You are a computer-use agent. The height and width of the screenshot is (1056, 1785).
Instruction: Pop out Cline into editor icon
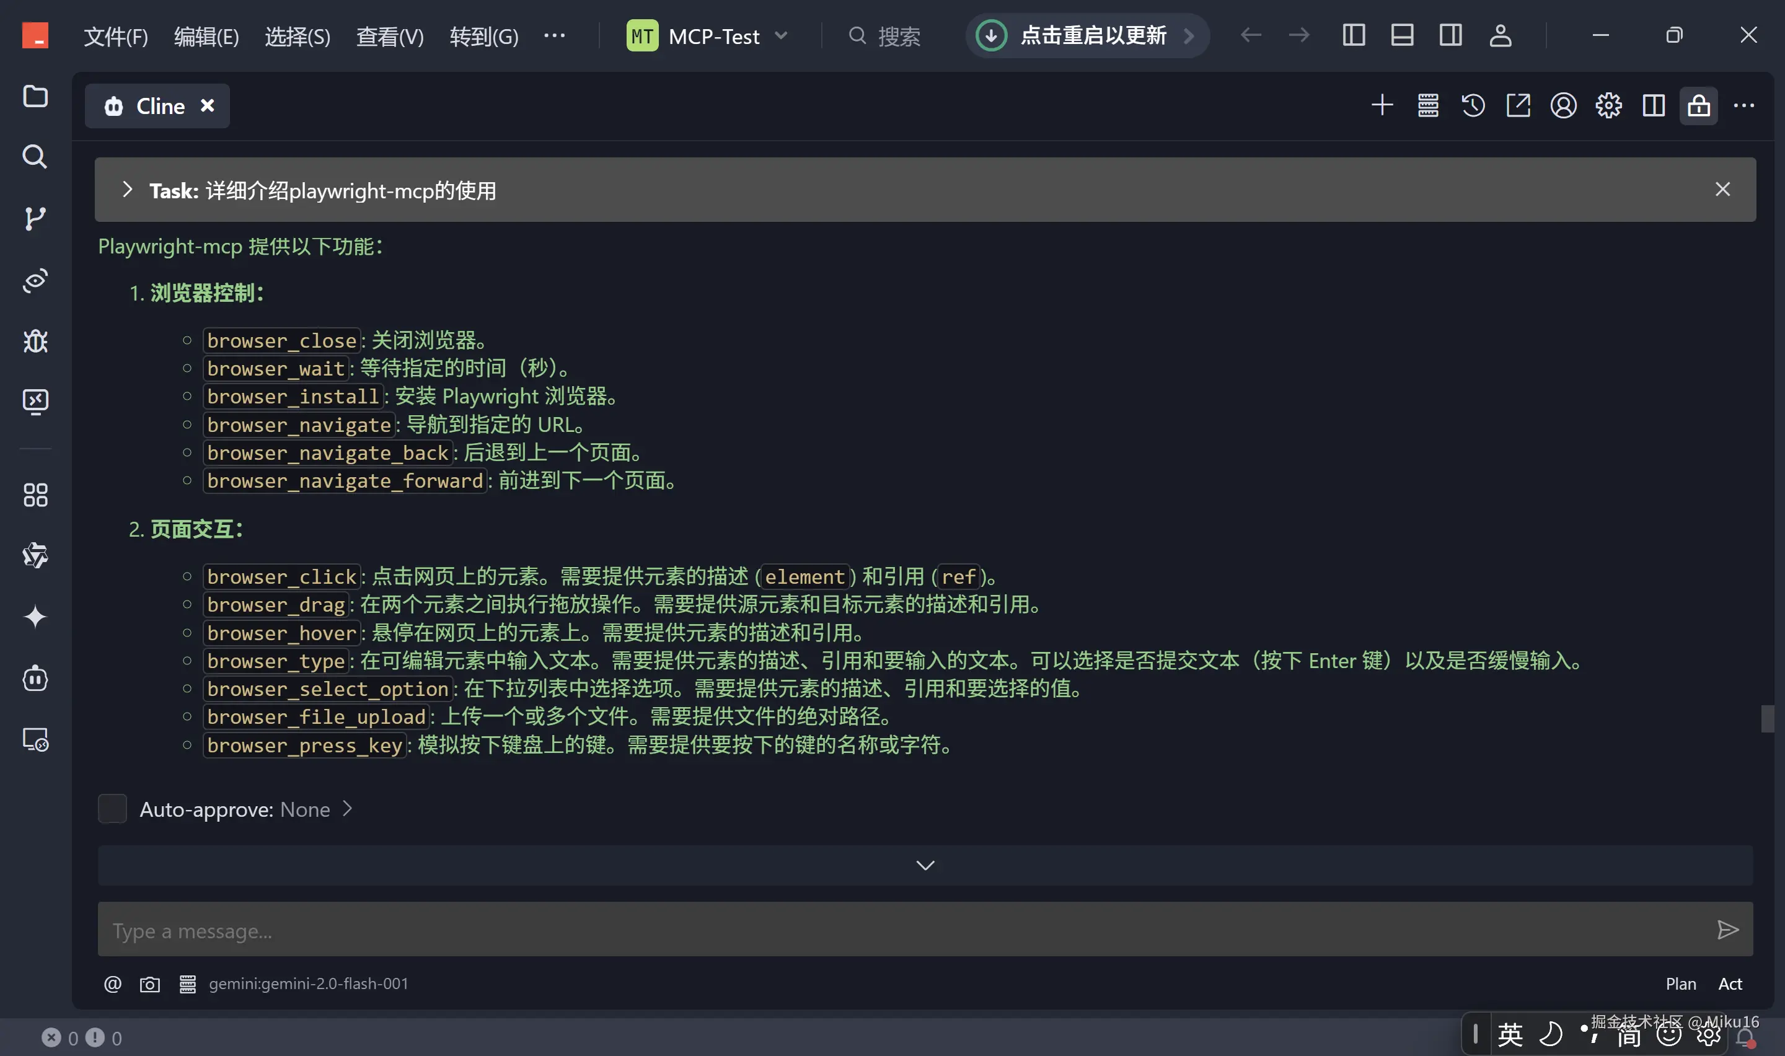[x=1518, y=105]
